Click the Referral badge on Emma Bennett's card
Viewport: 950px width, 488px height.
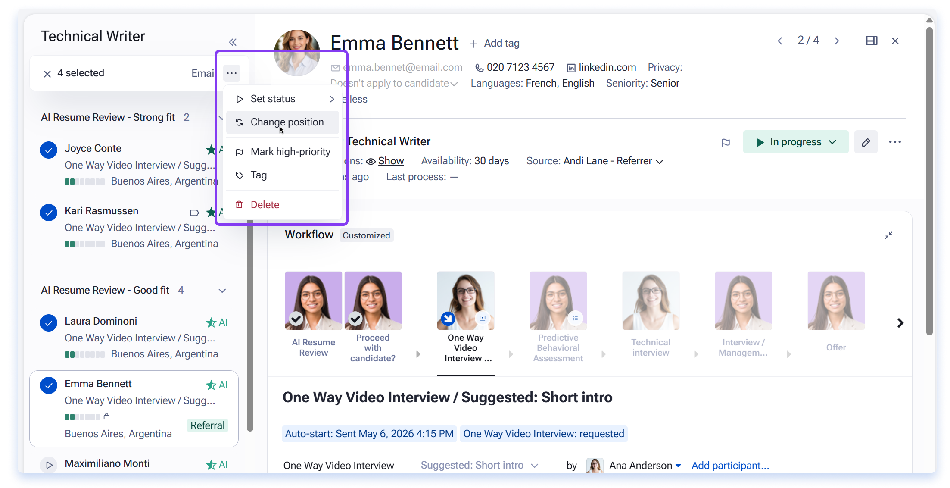tap(208, 425)
